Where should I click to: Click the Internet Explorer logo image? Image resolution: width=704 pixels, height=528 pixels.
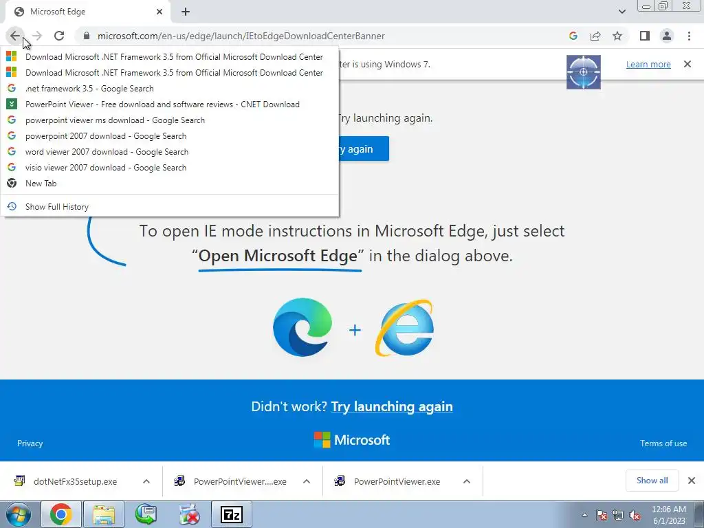tap(404, 327)
